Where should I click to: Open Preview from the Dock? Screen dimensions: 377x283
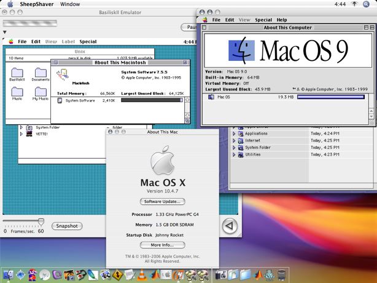point(106,275)
